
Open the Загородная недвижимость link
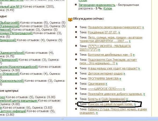tap(97, 5)
